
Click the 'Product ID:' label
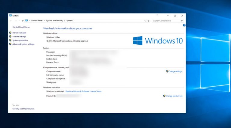pos(51,96)
